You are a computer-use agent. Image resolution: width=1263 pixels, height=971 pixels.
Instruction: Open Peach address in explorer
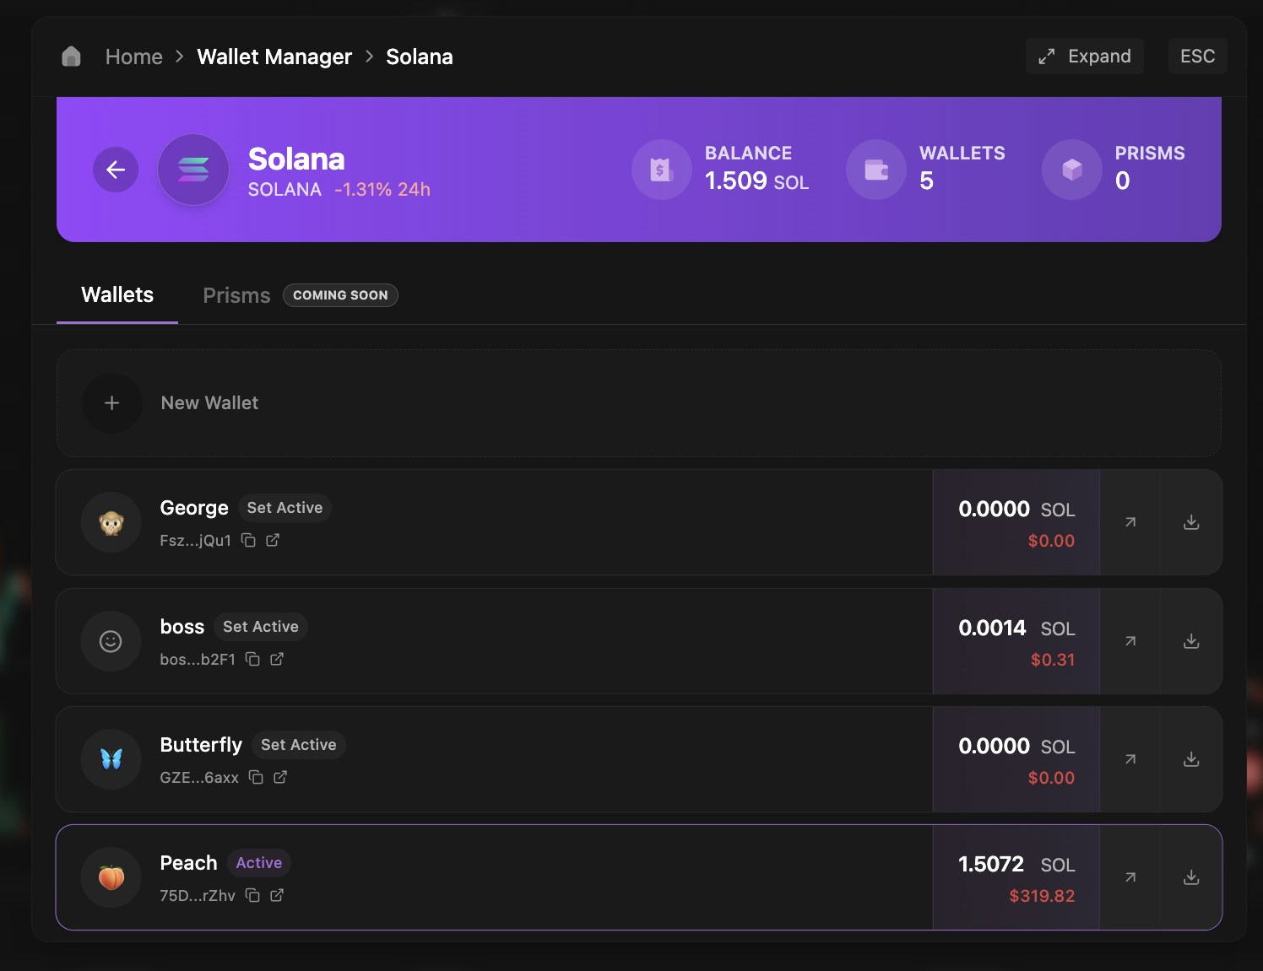[x=277, y=895]
